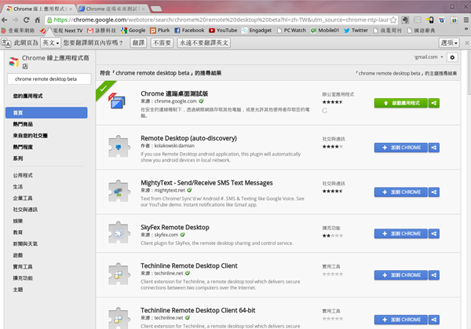This screenshot has width=471, height=329.
Task: Select 社交與通訊 category in sidebar
Action: pyautogui.click(x=25, y=210)
